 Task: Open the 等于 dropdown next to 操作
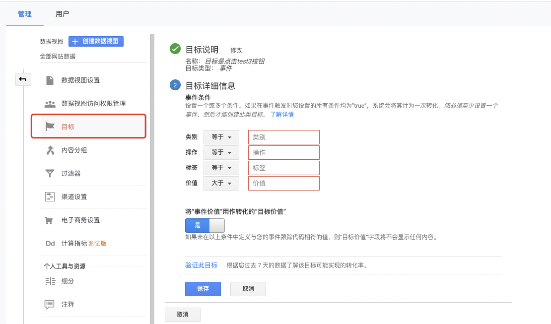pyautogui.click(x=221, y=152)
